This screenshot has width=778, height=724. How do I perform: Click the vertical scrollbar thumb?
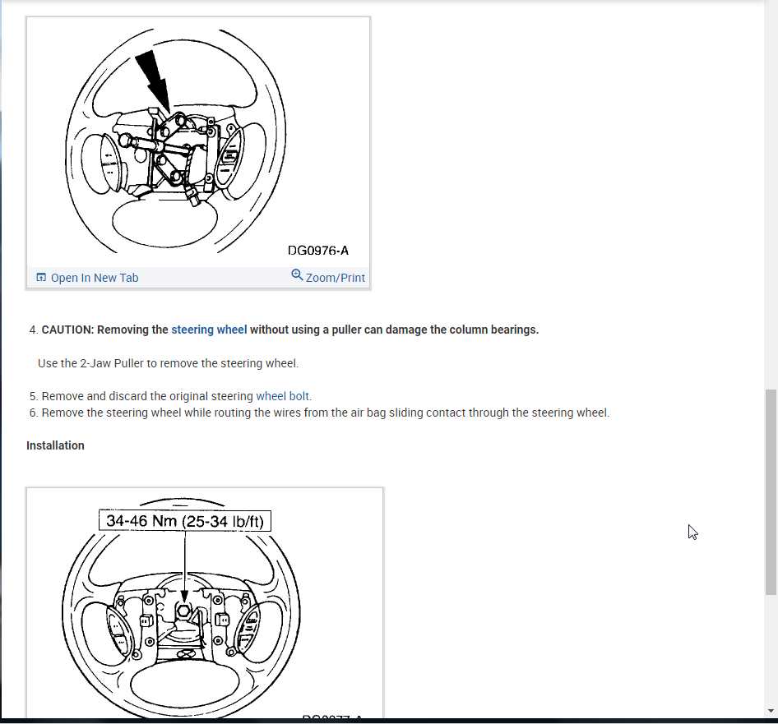click(x=771, y=492)
